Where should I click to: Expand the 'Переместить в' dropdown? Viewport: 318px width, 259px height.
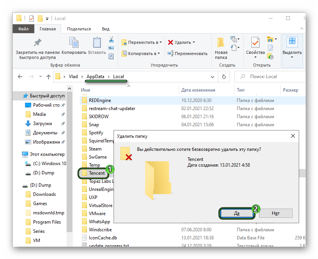tap(161, 42)
